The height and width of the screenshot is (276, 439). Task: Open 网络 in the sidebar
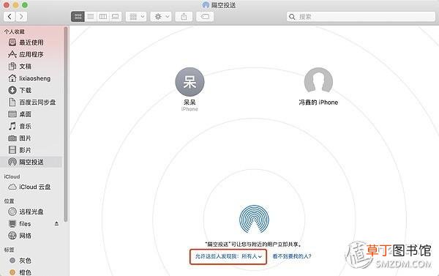[31, 236]
